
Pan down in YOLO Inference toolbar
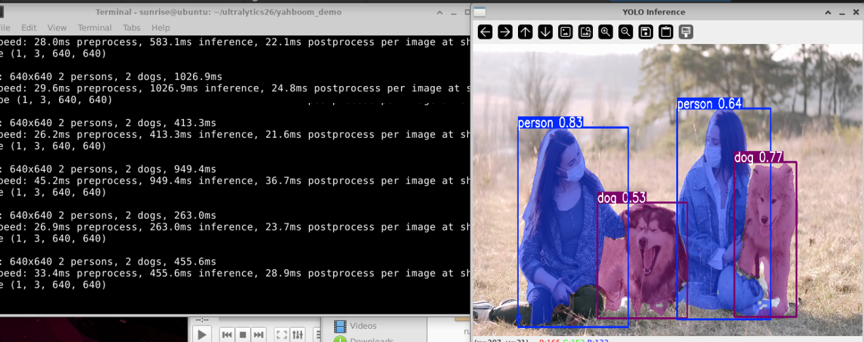(x=545, y=32)
